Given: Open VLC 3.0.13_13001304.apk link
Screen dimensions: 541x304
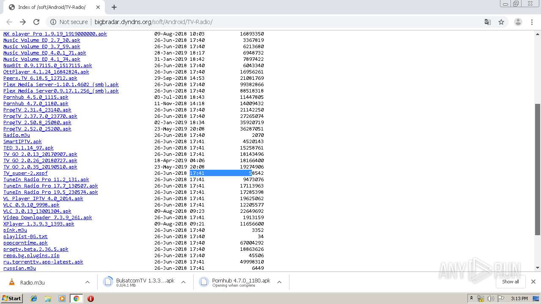Looking at the screenshot, I should point(37,211).
